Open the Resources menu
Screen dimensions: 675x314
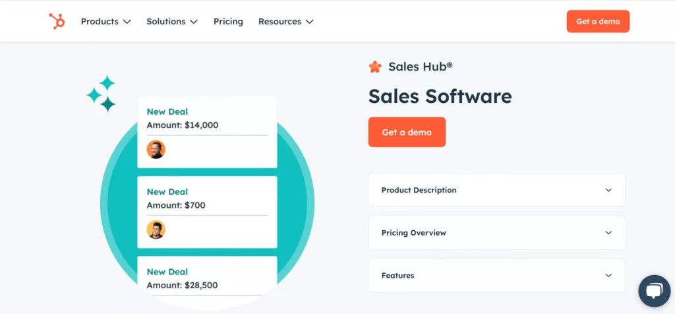pyautogui.click(x=286, y=22)
